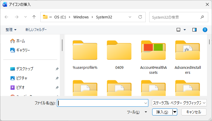Select ギャラリー in the navigation pane
The width and height of the screenshot is (212, 121).
[x=20, y=50]
